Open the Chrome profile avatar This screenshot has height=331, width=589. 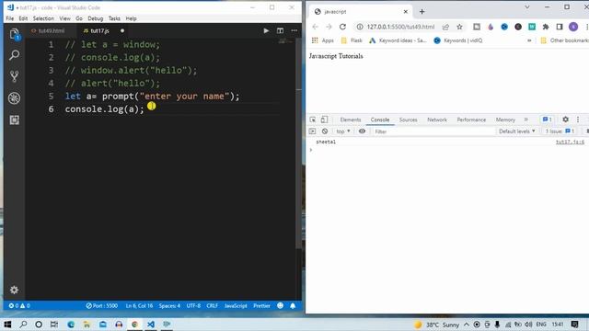pyautogui.click(x=573, y=27)
